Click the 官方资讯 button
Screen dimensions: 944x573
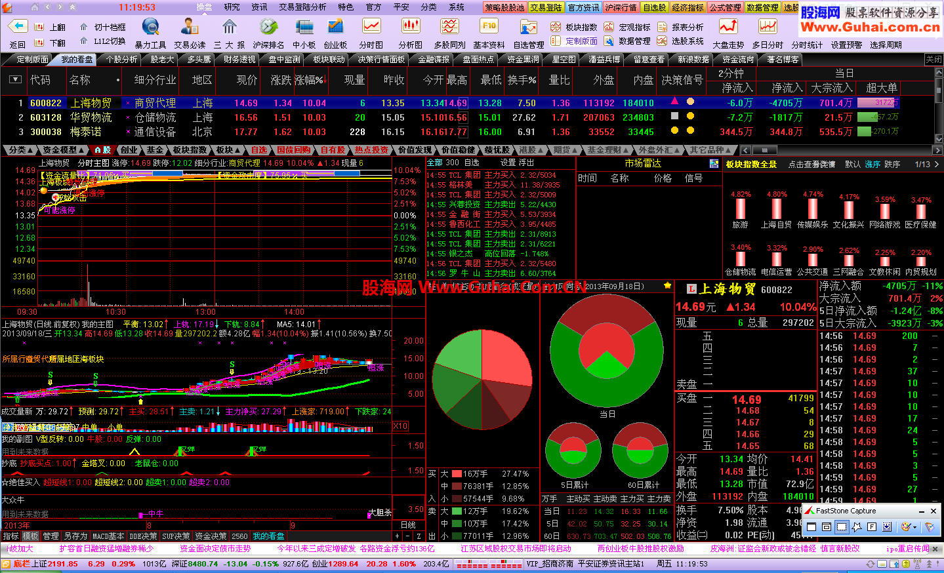[x=583, y=7]
